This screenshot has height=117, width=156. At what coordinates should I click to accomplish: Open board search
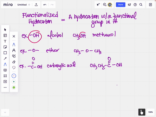coord(141,5)
